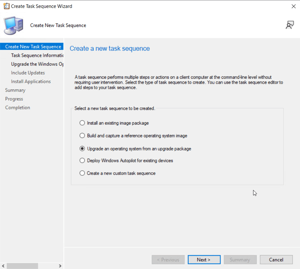This screenshot has height=269, width=300.
Task: Click the feedback person icon at top right
Action: pos(290,25)
